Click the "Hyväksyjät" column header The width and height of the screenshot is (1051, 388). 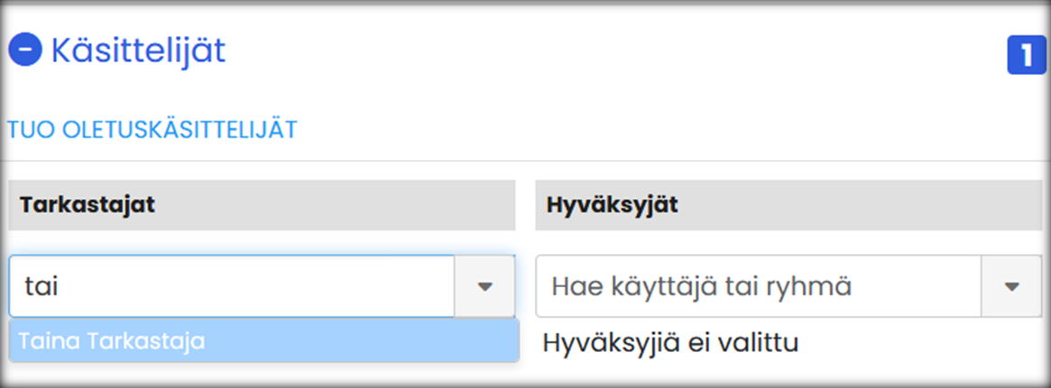tap(613, 204)
